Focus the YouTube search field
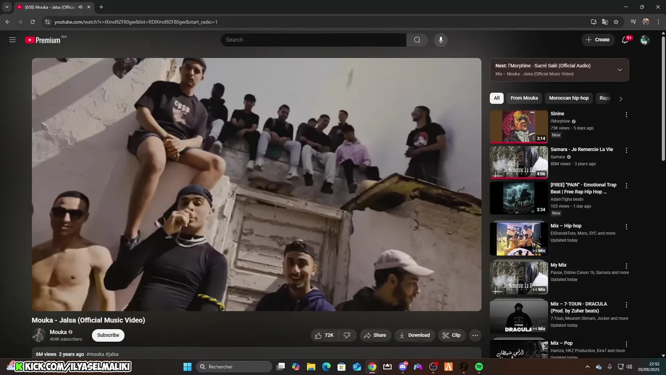 [x=313, y=40]
